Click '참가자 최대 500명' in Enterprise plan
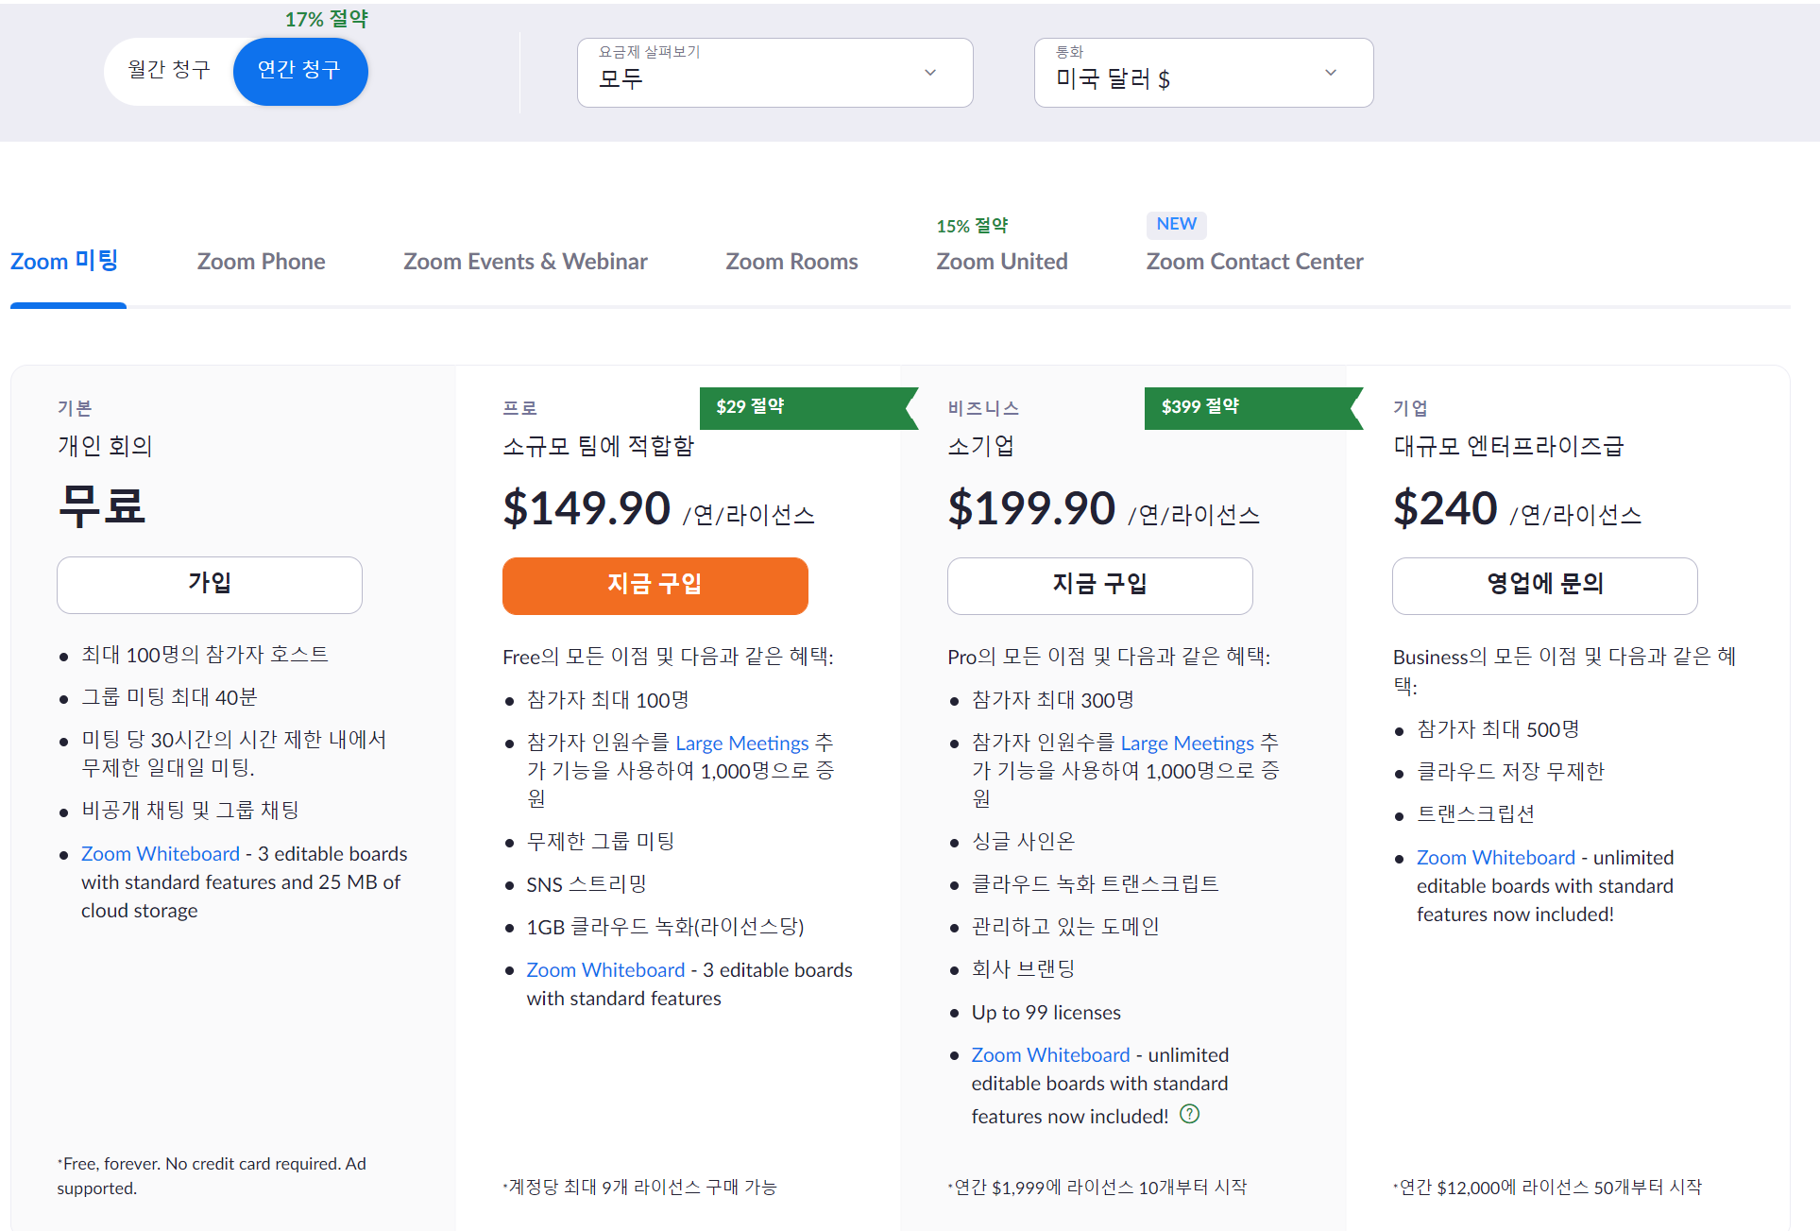Screen dimensions: 1820x1231 tap(1498, 729)
